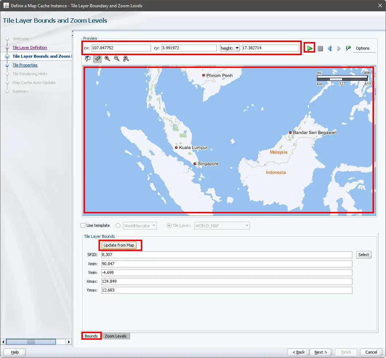Click the Java application icon in title bar

click(6, 5)
